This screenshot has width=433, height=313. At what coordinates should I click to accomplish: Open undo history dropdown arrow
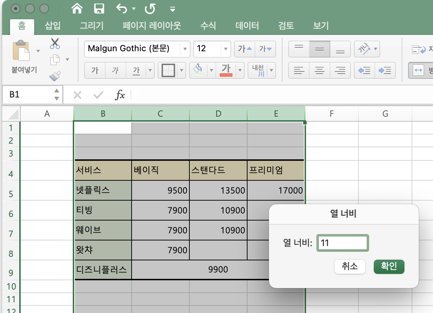(134, 9)
